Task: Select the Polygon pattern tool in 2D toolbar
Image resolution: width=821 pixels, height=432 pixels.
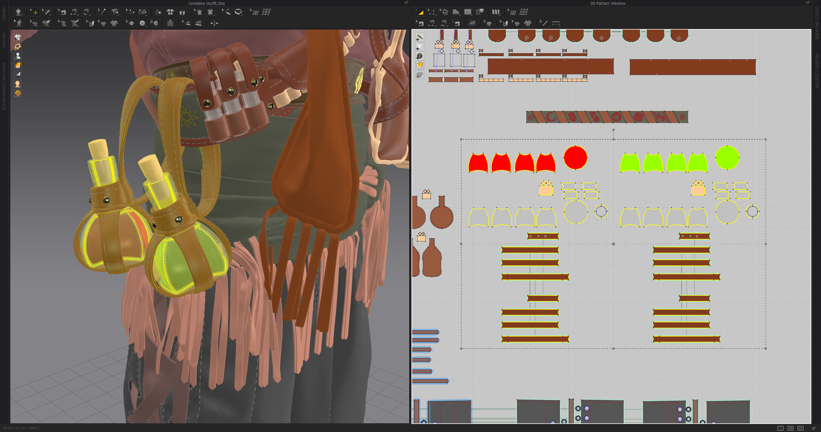Action: point(456,12)
